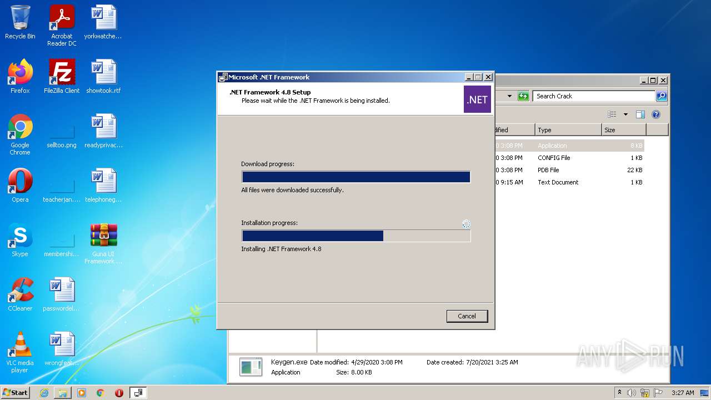Select the yorkwatche Word document icon
Viewport: 711px width, 400px height.
point(103,23)
